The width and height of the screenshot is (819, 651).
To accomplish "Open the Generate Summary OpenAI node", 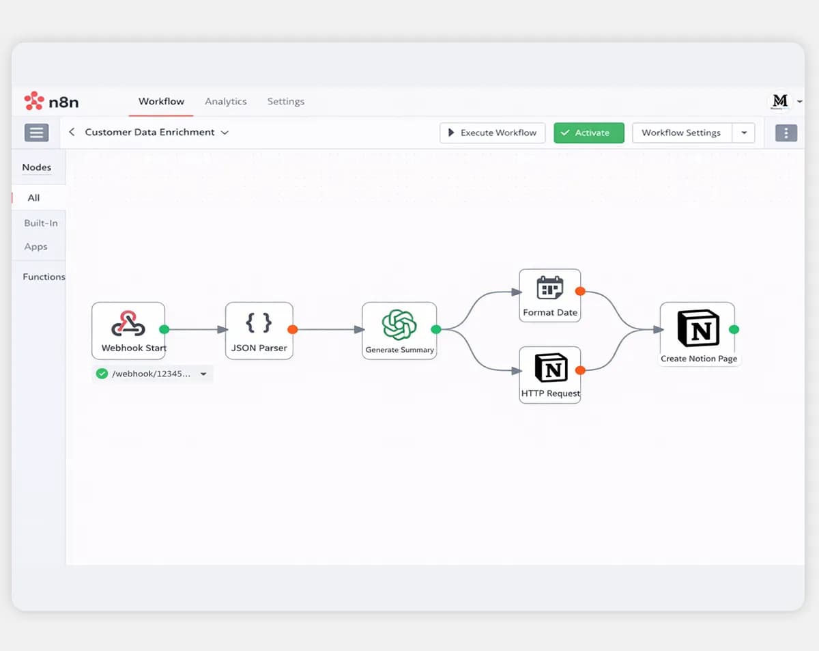I will point(399,331).
